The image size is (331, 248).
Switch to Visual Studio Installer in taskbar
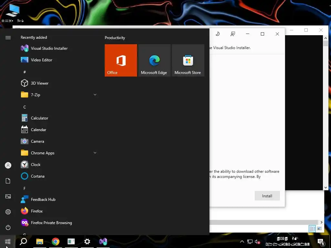(x=103, y=242)
